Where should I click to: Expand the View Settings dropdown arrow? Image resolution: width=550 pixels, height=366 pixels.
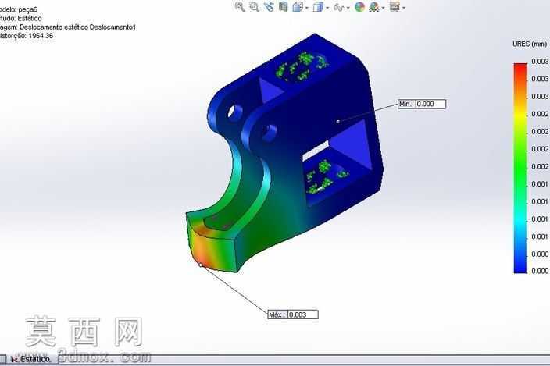tap(404, 8)
